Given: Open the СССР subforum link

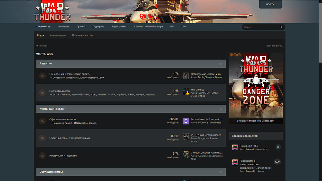Looking at the screenshot, I should 56,95.
